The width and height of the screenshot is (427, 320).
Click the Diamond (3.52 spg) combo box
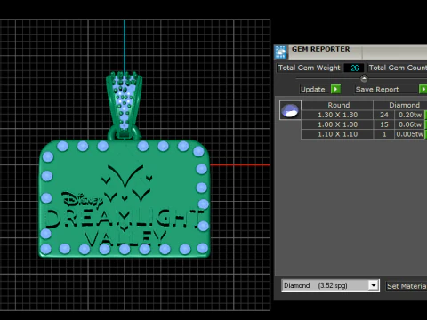pyautogui.click(x=330, y=285)
